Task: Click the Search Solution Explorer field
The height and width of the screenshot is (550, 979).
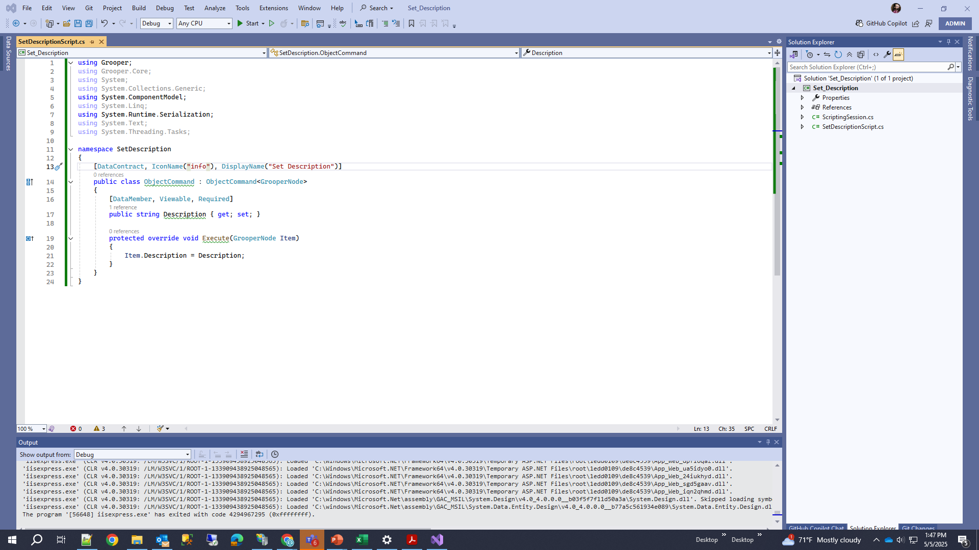Action: coord(867,67)
